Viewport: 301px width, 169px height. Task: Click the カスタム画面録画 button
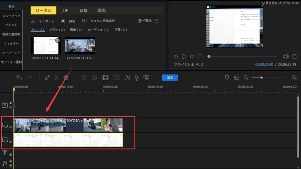[x=98, y=21]
